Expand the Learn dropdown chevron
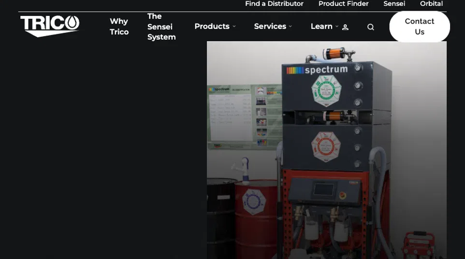This screenshot has height=259, width=465. (336, 27)
